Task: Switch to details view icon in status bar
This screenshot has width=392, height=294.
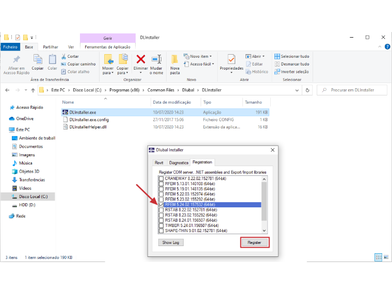Action: (x=379, y=257)
